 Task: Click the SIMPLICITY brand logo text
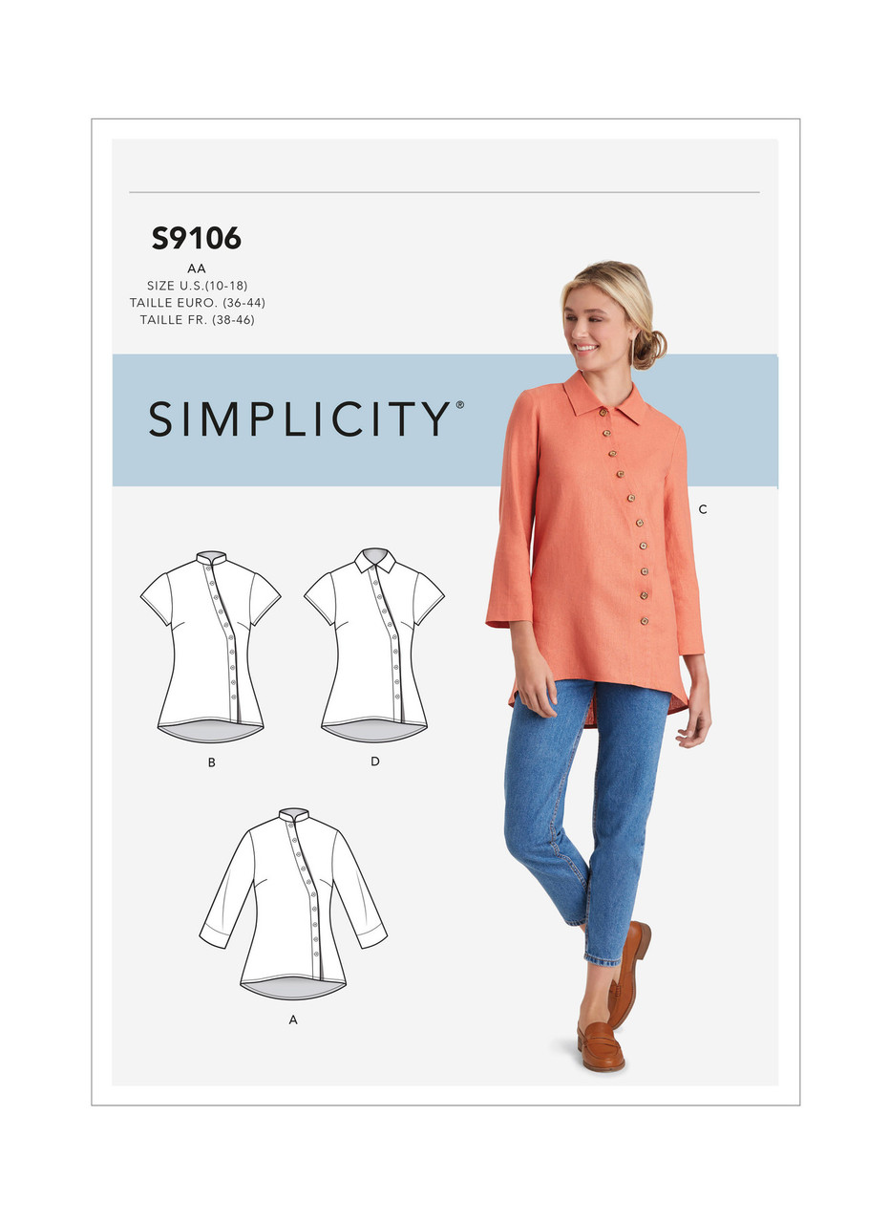point(300,418)
